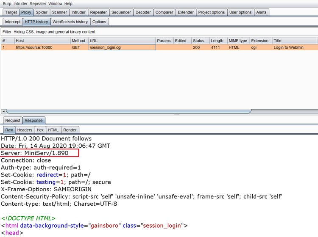Click the Auth-type header line

click(41, 168)
